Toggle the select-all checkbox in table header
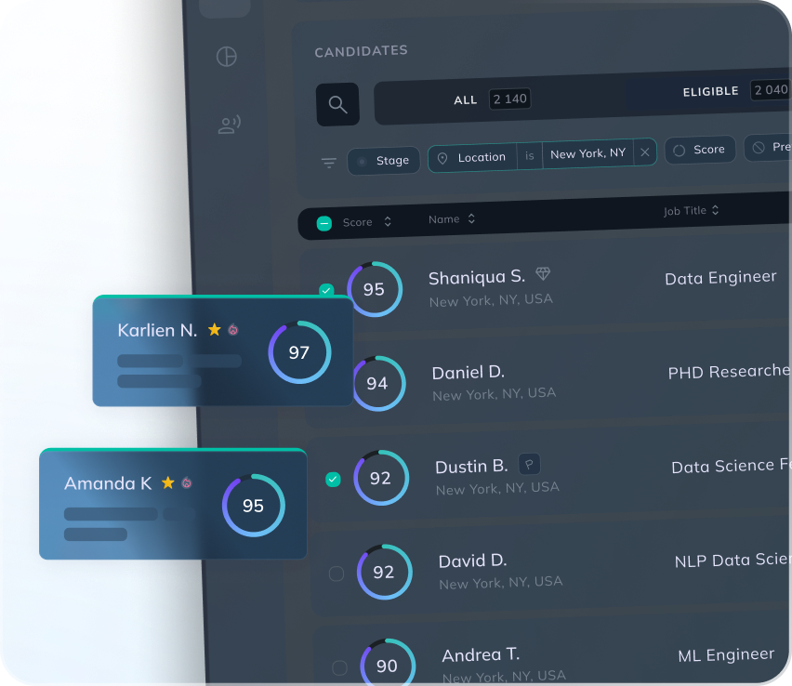Image resolution: width=792 pixels, height=686 pixels. tap(324, 223)
